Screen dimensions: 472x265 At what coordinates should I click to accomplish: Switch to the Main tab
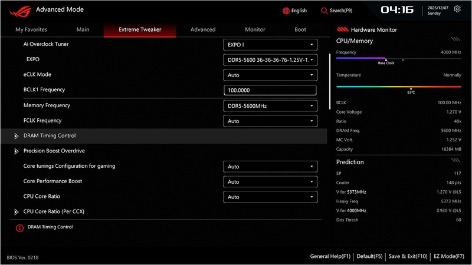(x=83, y=29)
